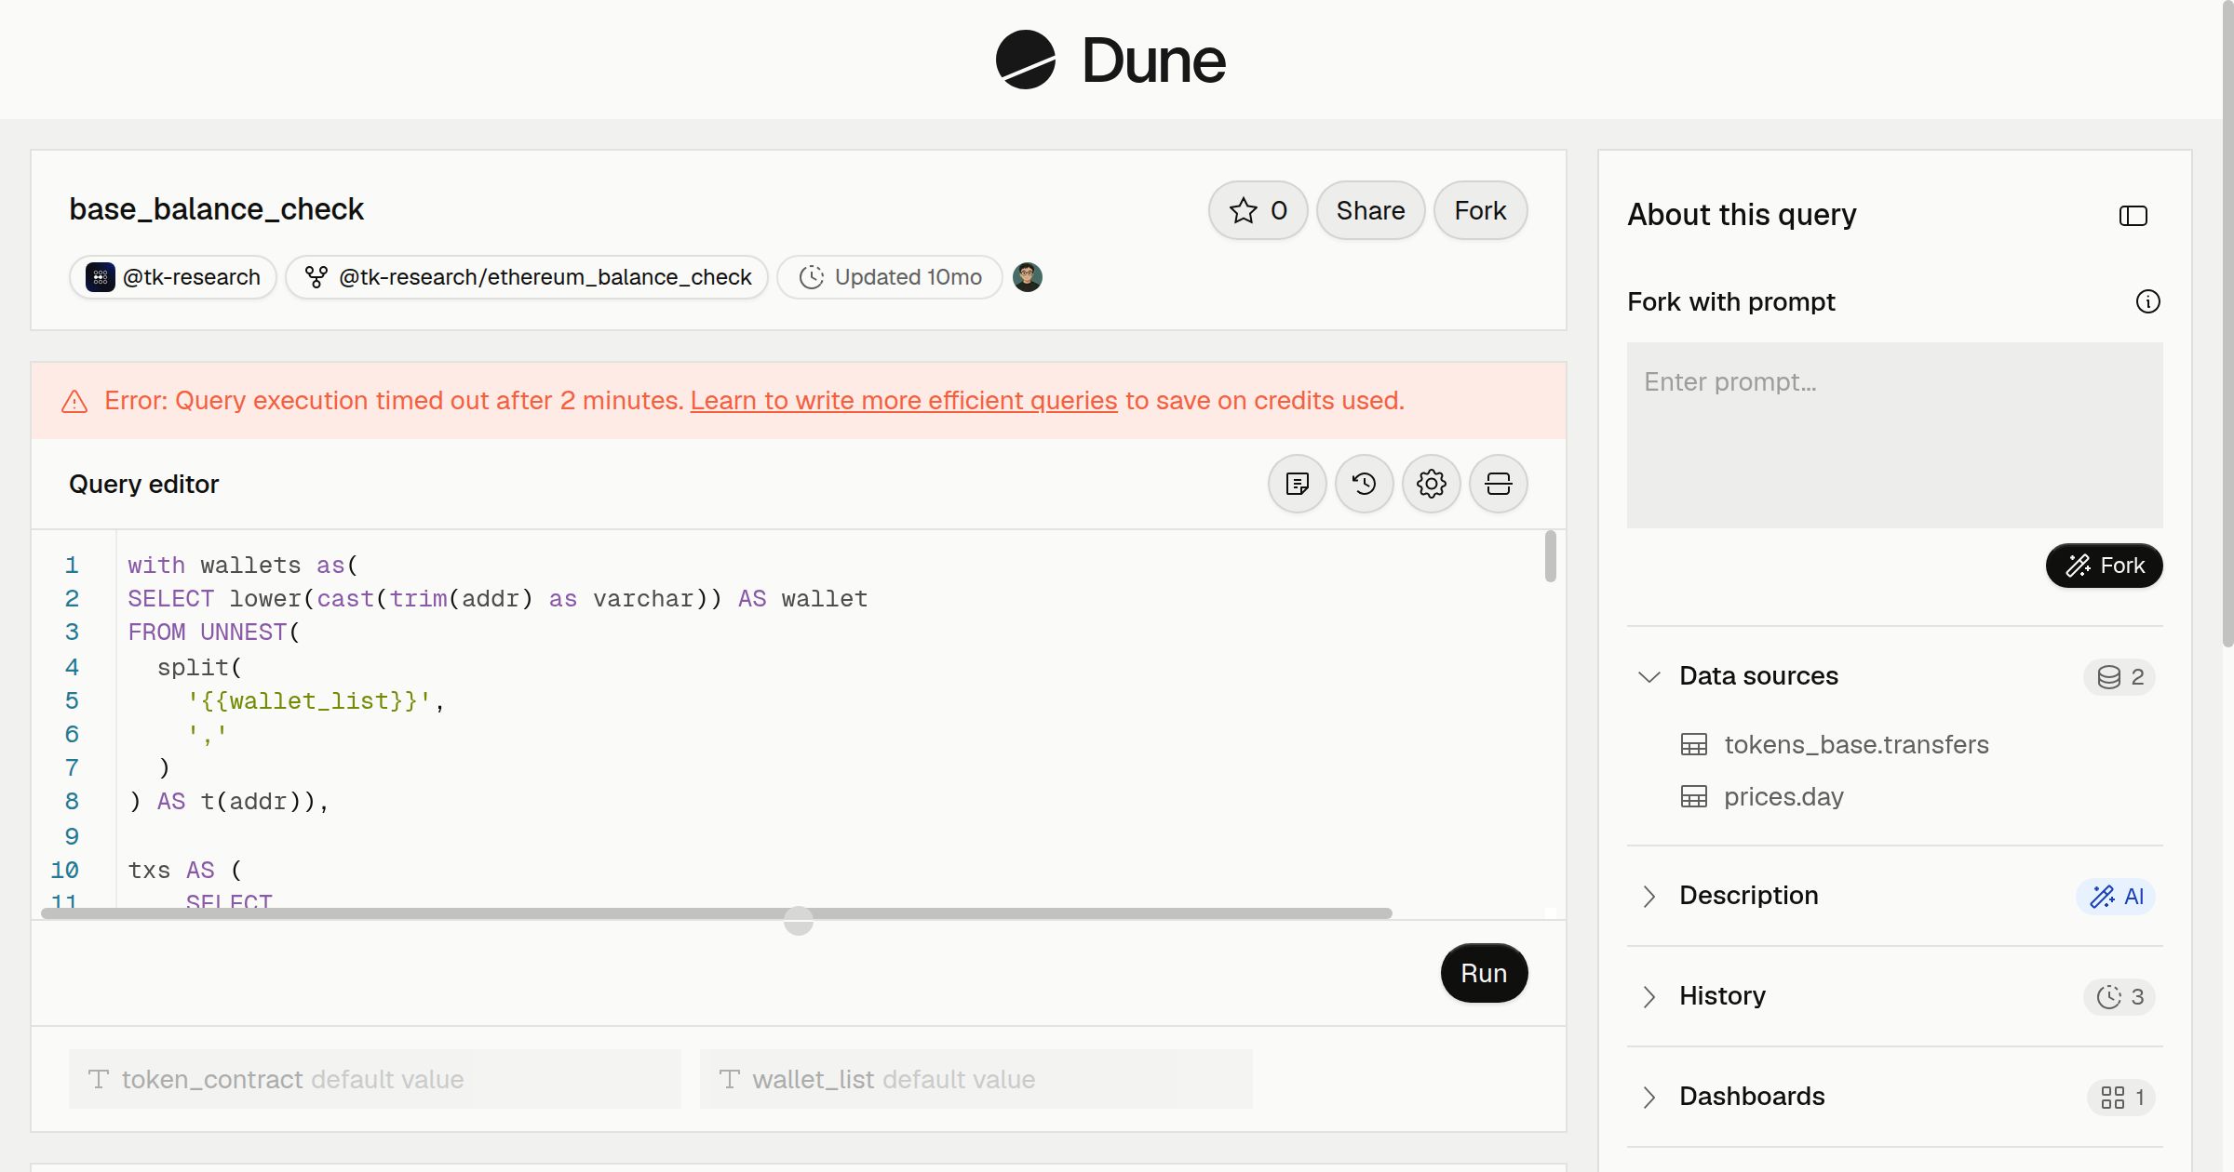Click 'FROM UNNEST(' on line 3
The width and height of the screenshot is (2234, 1172).
click(214, 633)
